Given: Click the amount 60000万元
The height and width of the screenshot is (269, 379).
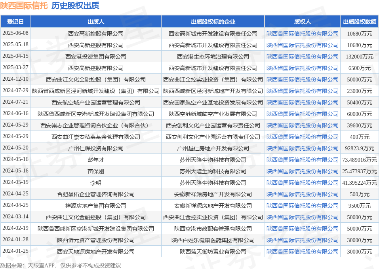Looking at the screenshot, I should [x=360, y=114].
